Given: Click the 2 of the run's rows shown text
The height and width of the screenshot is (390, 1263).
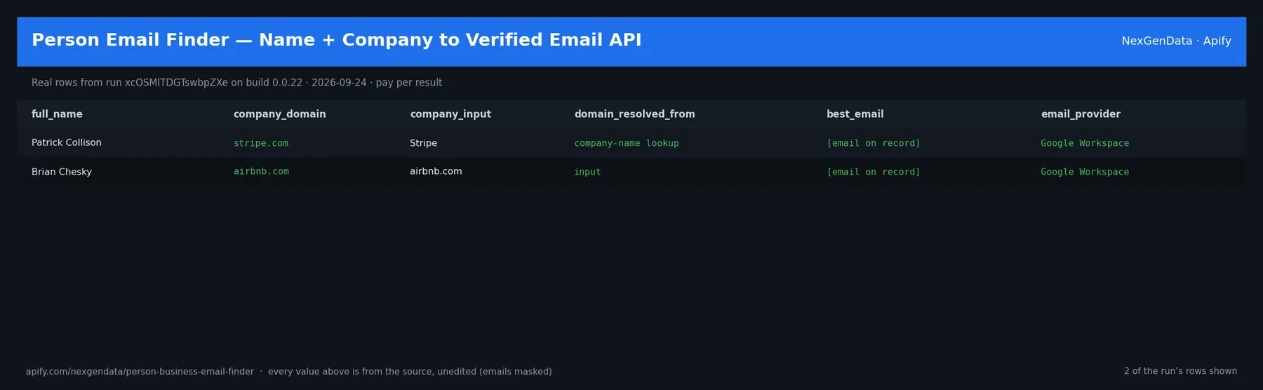Looking at the screenshot, I should [x=1180, y=371].
